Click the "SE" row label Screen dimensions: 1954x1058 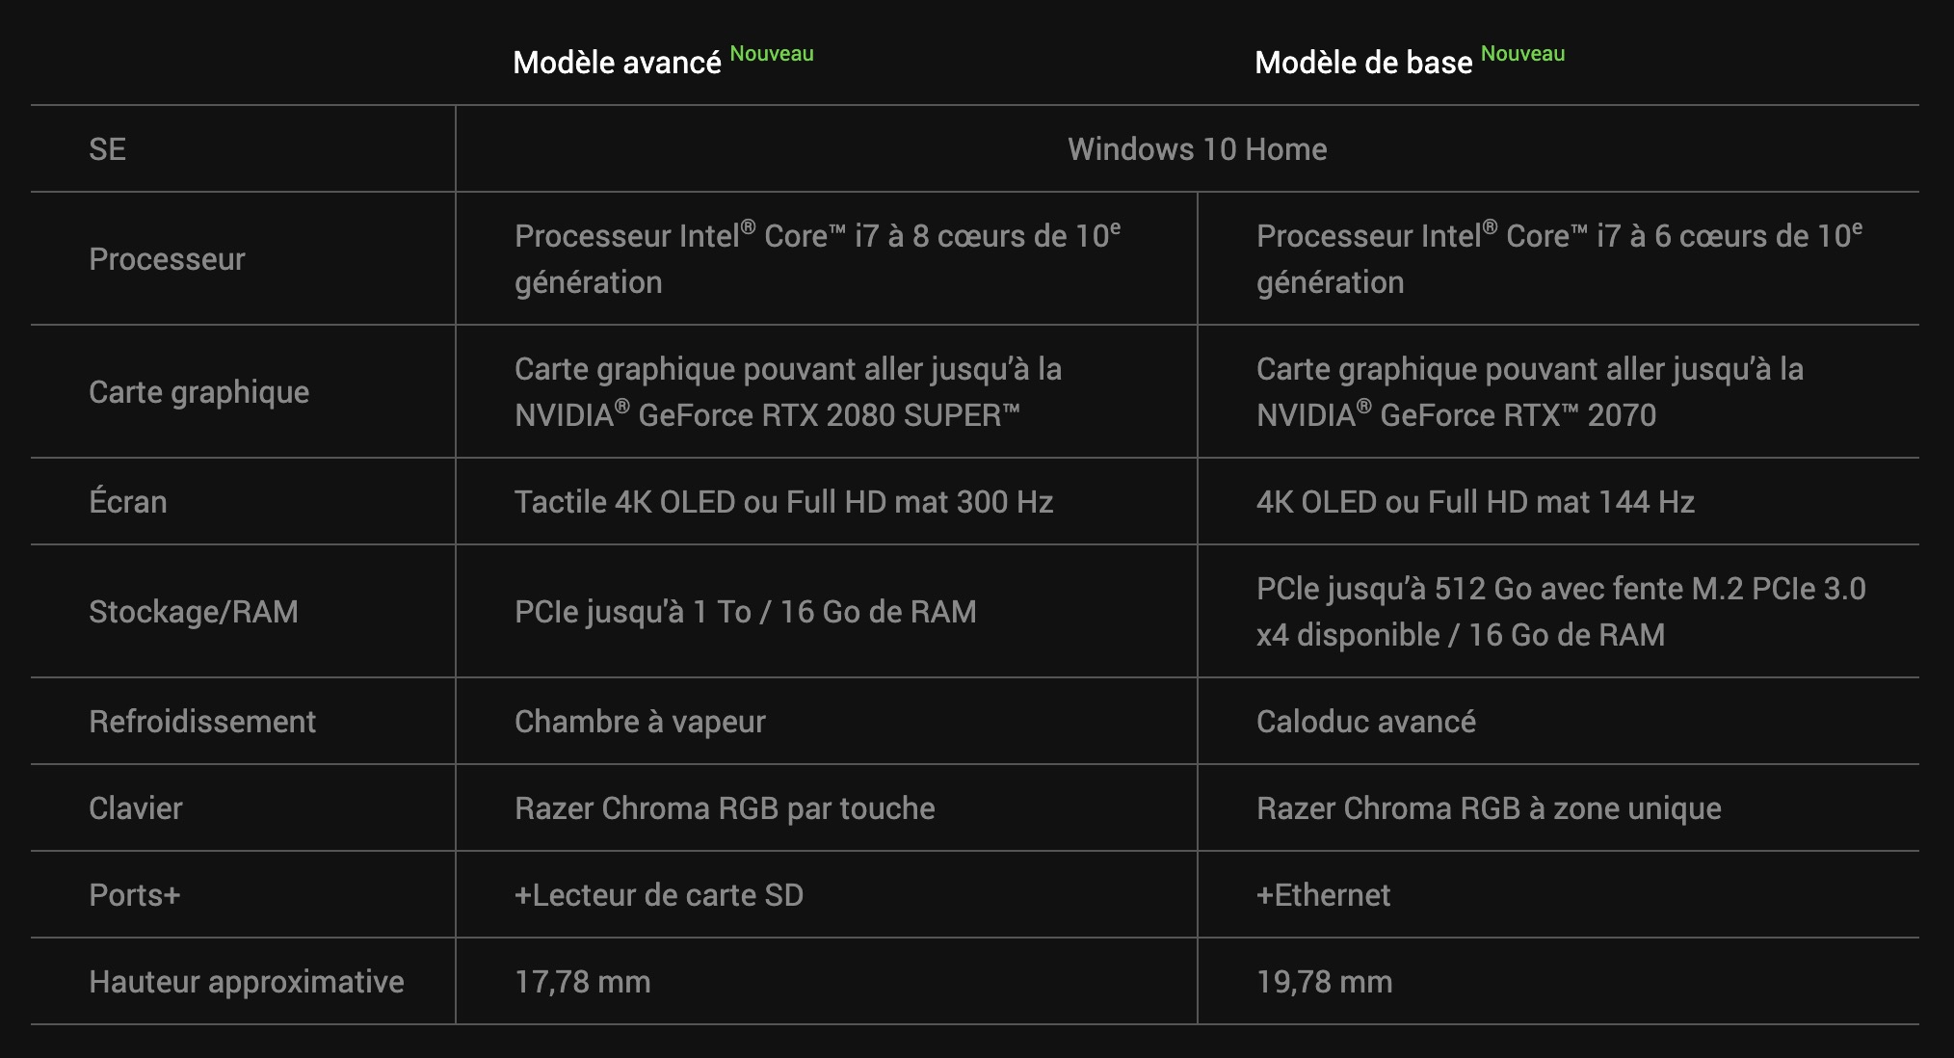(x=107, y=149)
